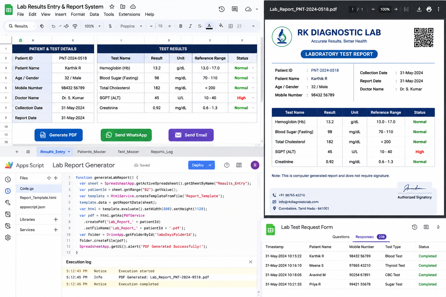Star the Lab Results Entry spreadsheet
Image resolution: width=446 pixels, height=297 pixels.
112,6
